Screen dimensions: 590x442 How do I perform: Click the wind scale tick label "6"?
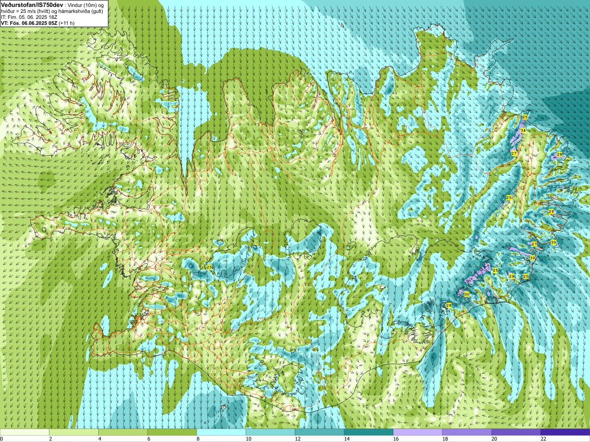click(149, 439)
